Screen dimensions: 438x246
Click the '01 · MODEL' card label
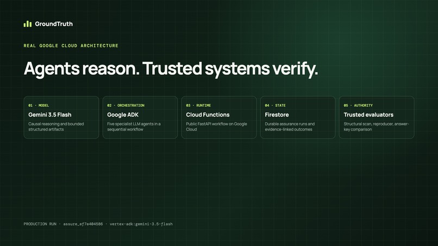[x=39, y=105]
